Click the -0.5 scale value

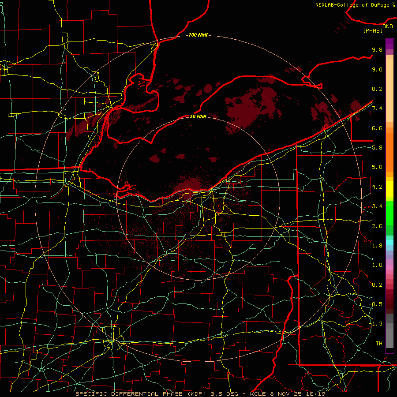click(x=375, y=304)
